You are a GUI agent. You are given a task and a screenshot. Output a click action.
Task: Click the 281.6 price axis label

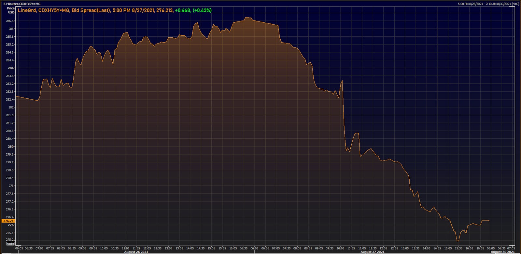pyautogui.click(x=10, y=115)
